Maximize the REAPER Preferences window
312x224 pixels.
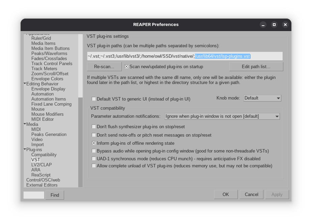[274, 25]
